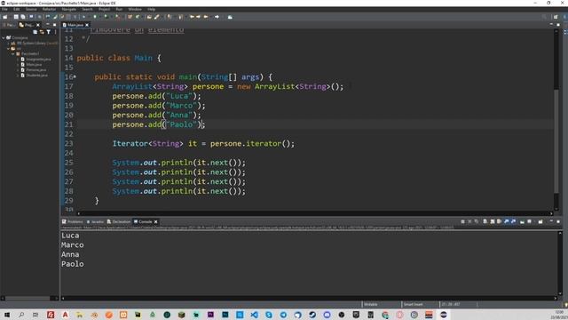This screenshot has height=320, width=568.
Task: Close the Console view tab
Action: point(156,221)
